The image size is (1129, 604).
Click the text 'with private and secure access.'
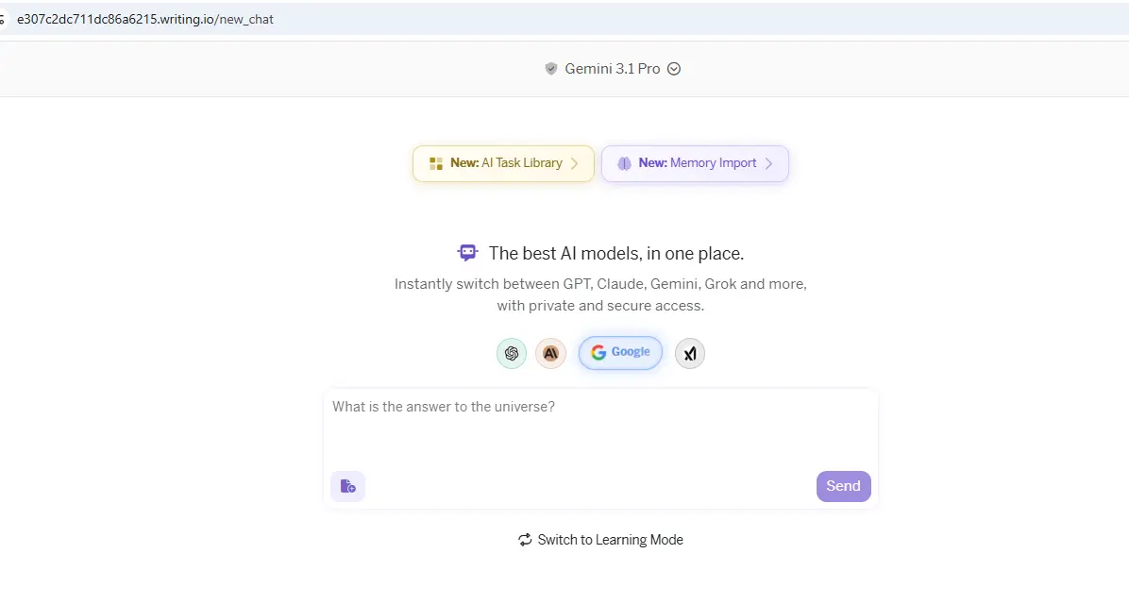tap(600, 306)
